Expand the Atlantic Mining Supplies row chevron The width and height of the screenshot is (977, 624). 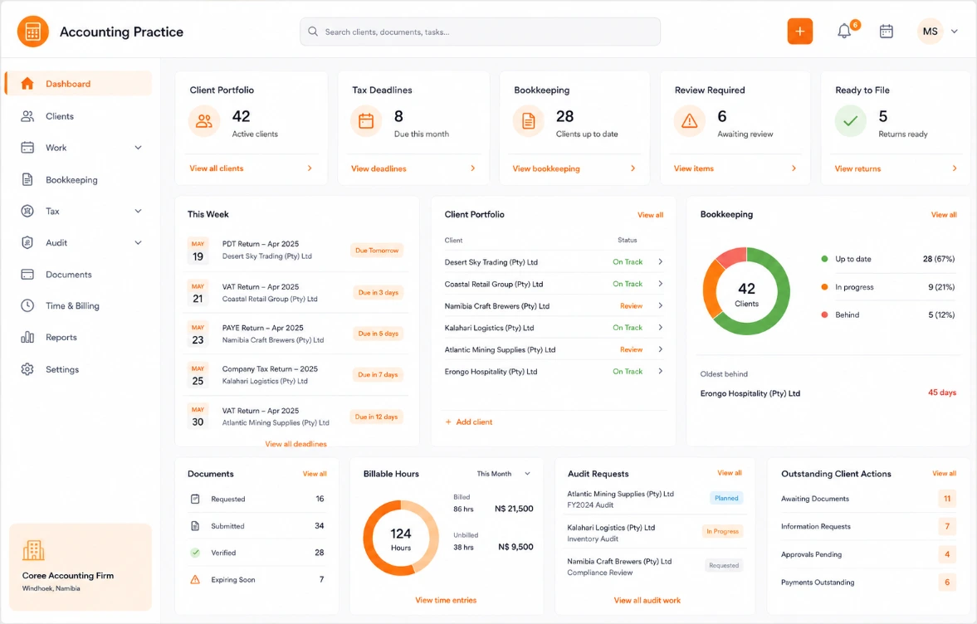(x=661, y=349)
